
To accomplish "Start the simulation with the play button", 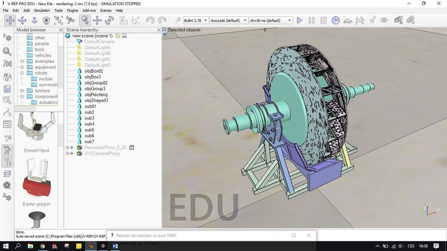I will point(299,20).
